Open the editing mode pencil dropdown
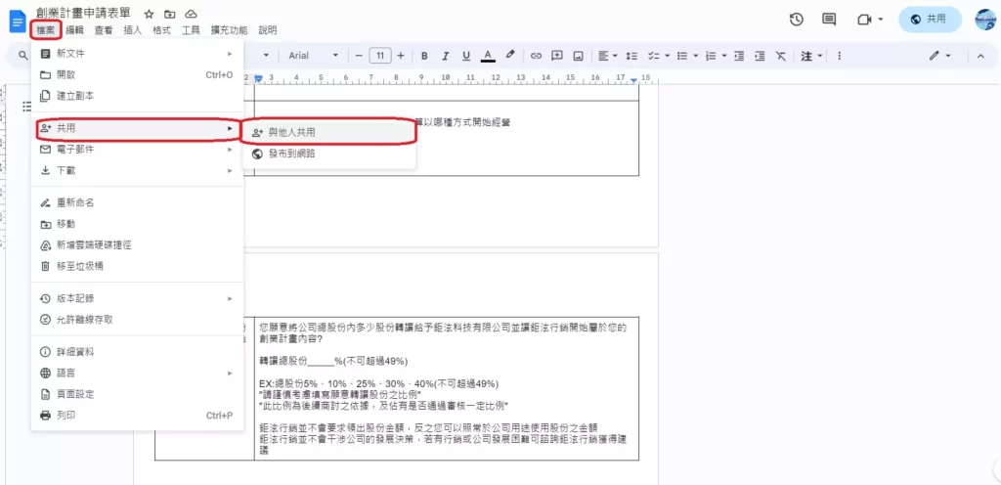The height and width of the screenshot is (485, 1001). [x=940, y=56]
